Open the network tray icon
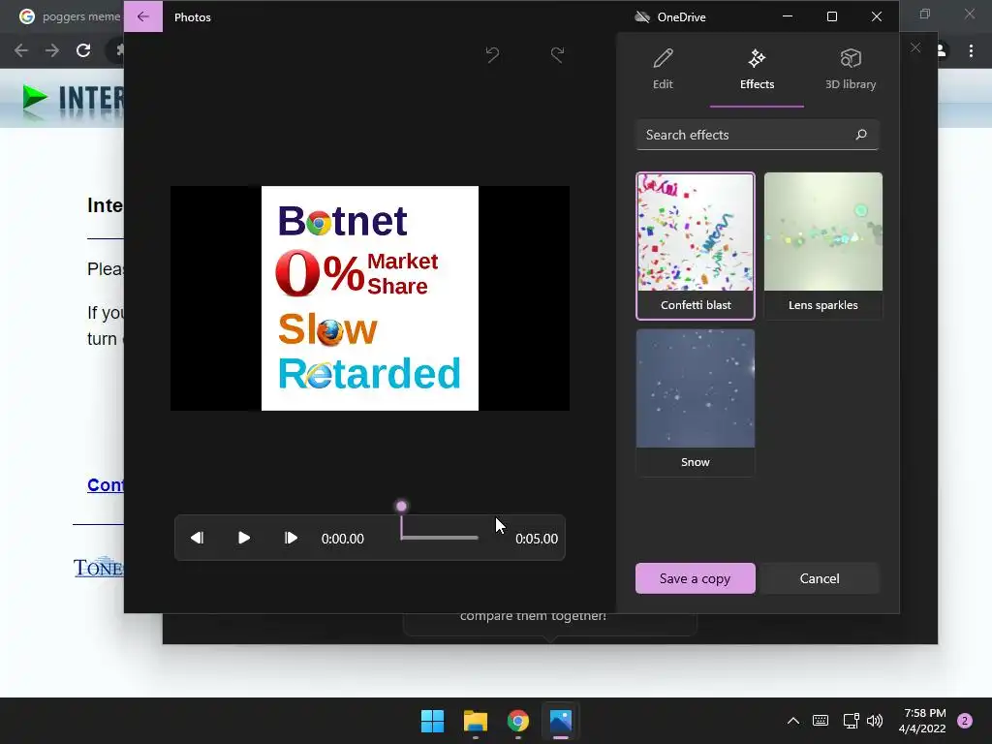 point(851,721)
